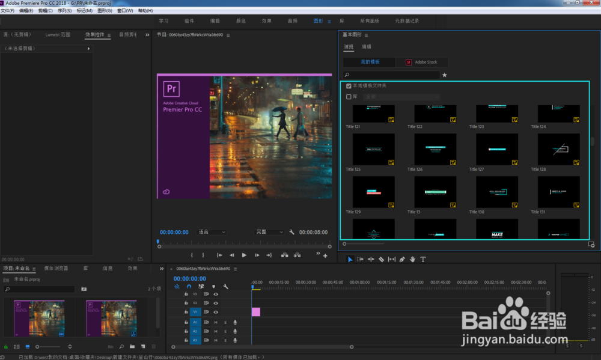601x360 pixels.
Task: Filter templates by favorites star
Action: click(x=445, y=75)
